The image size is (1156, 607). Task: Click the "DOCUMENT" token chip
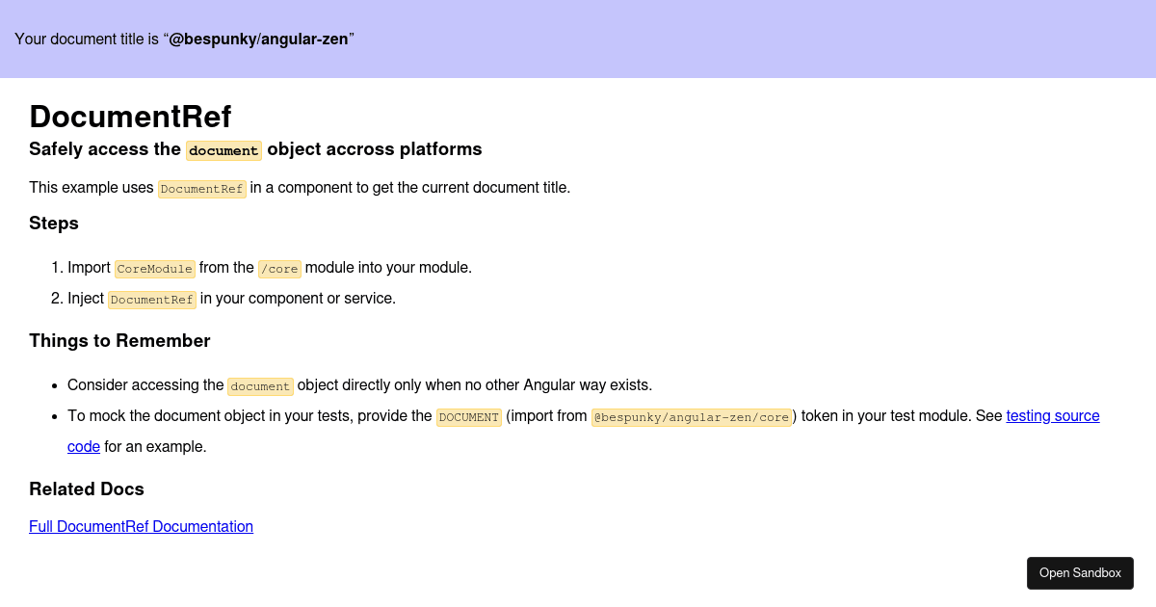pyautogui.click(x=469, y=416)
